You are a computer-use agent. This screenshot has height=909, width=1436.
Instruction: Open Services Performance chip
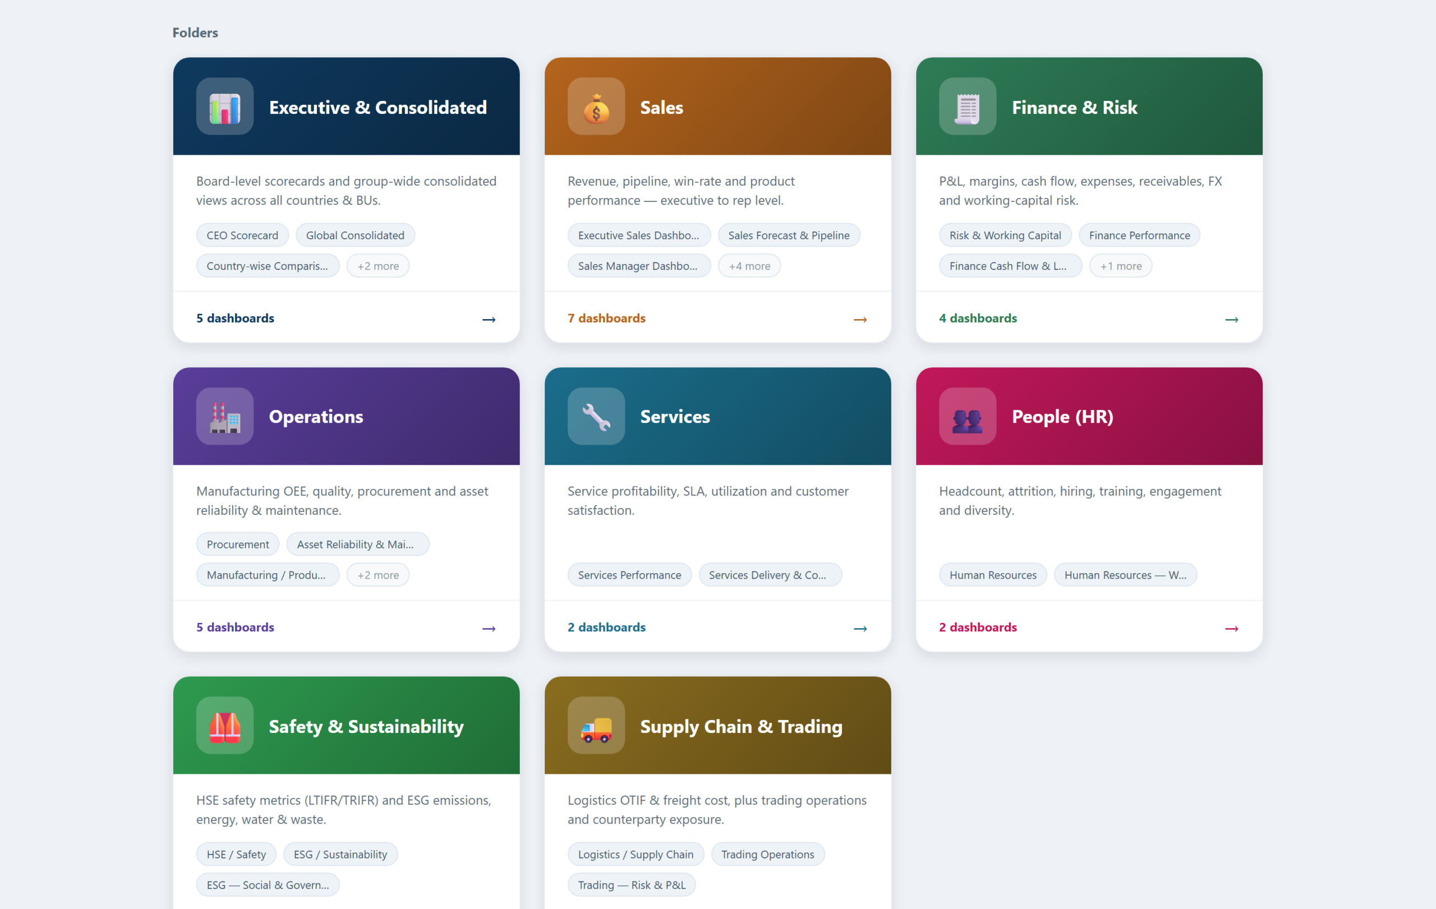pyautogui.click(x=630, y=575)
